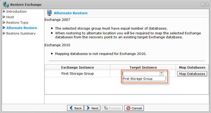The width and height of the screenshot is (211, 113).
Task: Click the Map Databases column header
Action: 192,67
